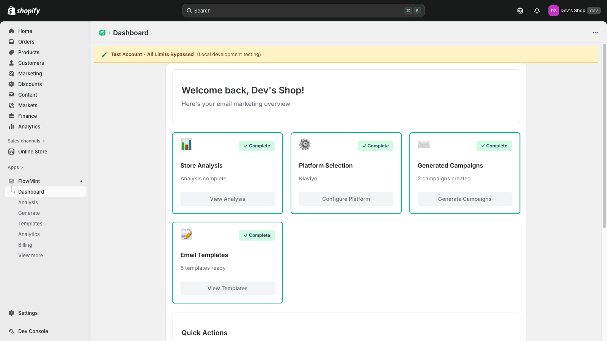Click the Generate Campaigns button
The height and width of the screenshot is (341, 607).
(464, 199)
